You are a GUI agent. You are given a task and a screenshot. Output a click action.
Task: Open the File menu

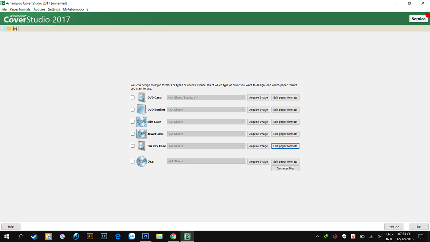4,9
